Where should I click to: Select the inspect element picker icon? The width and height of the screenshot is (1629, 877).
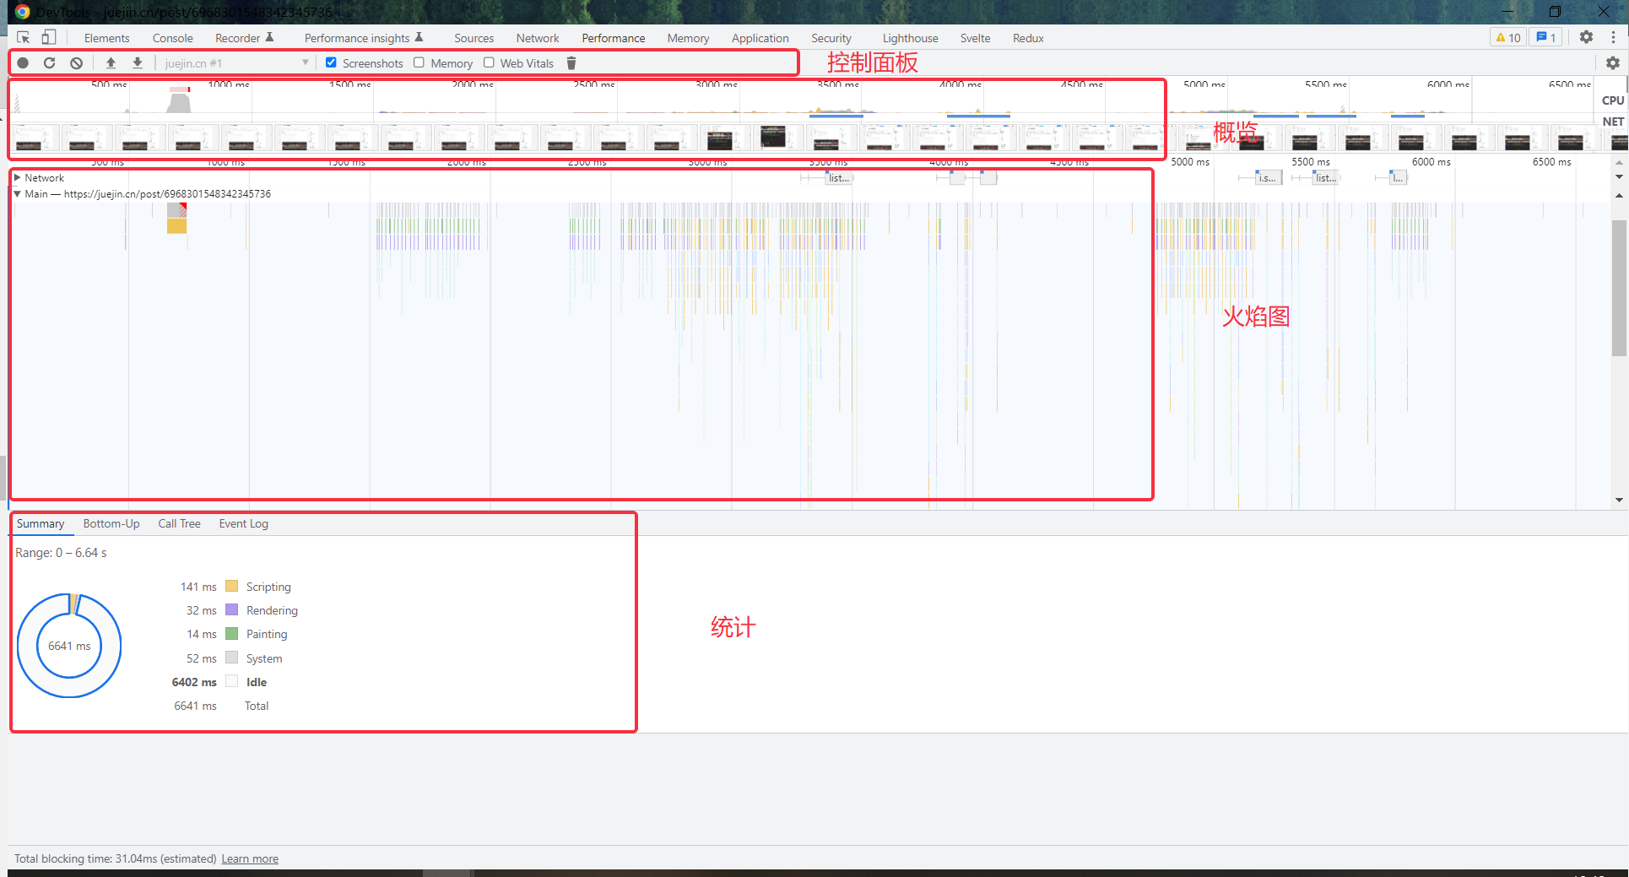click(x=24, y=37)
